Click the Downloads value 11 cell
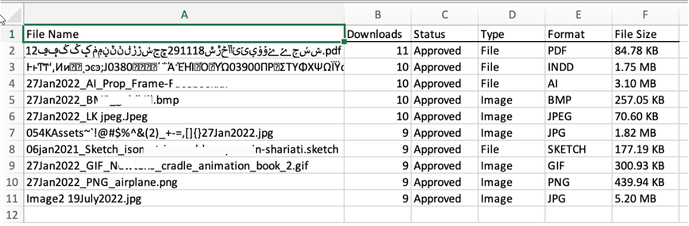 (x=378, y=51)
